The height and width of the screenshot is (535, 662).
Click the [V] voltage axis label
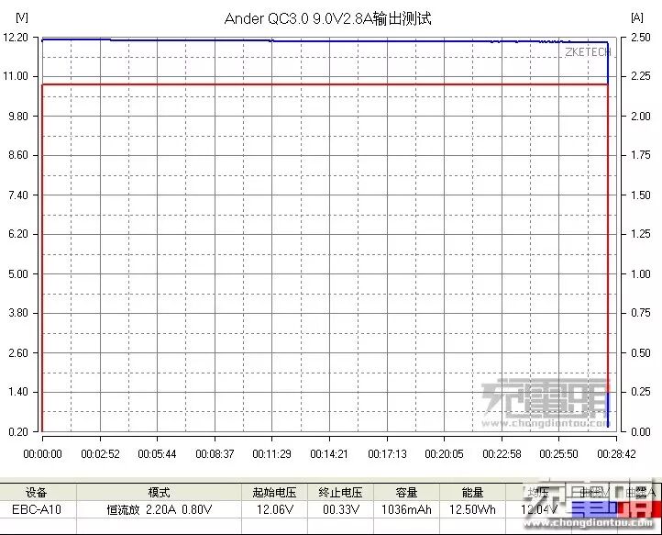21,17
